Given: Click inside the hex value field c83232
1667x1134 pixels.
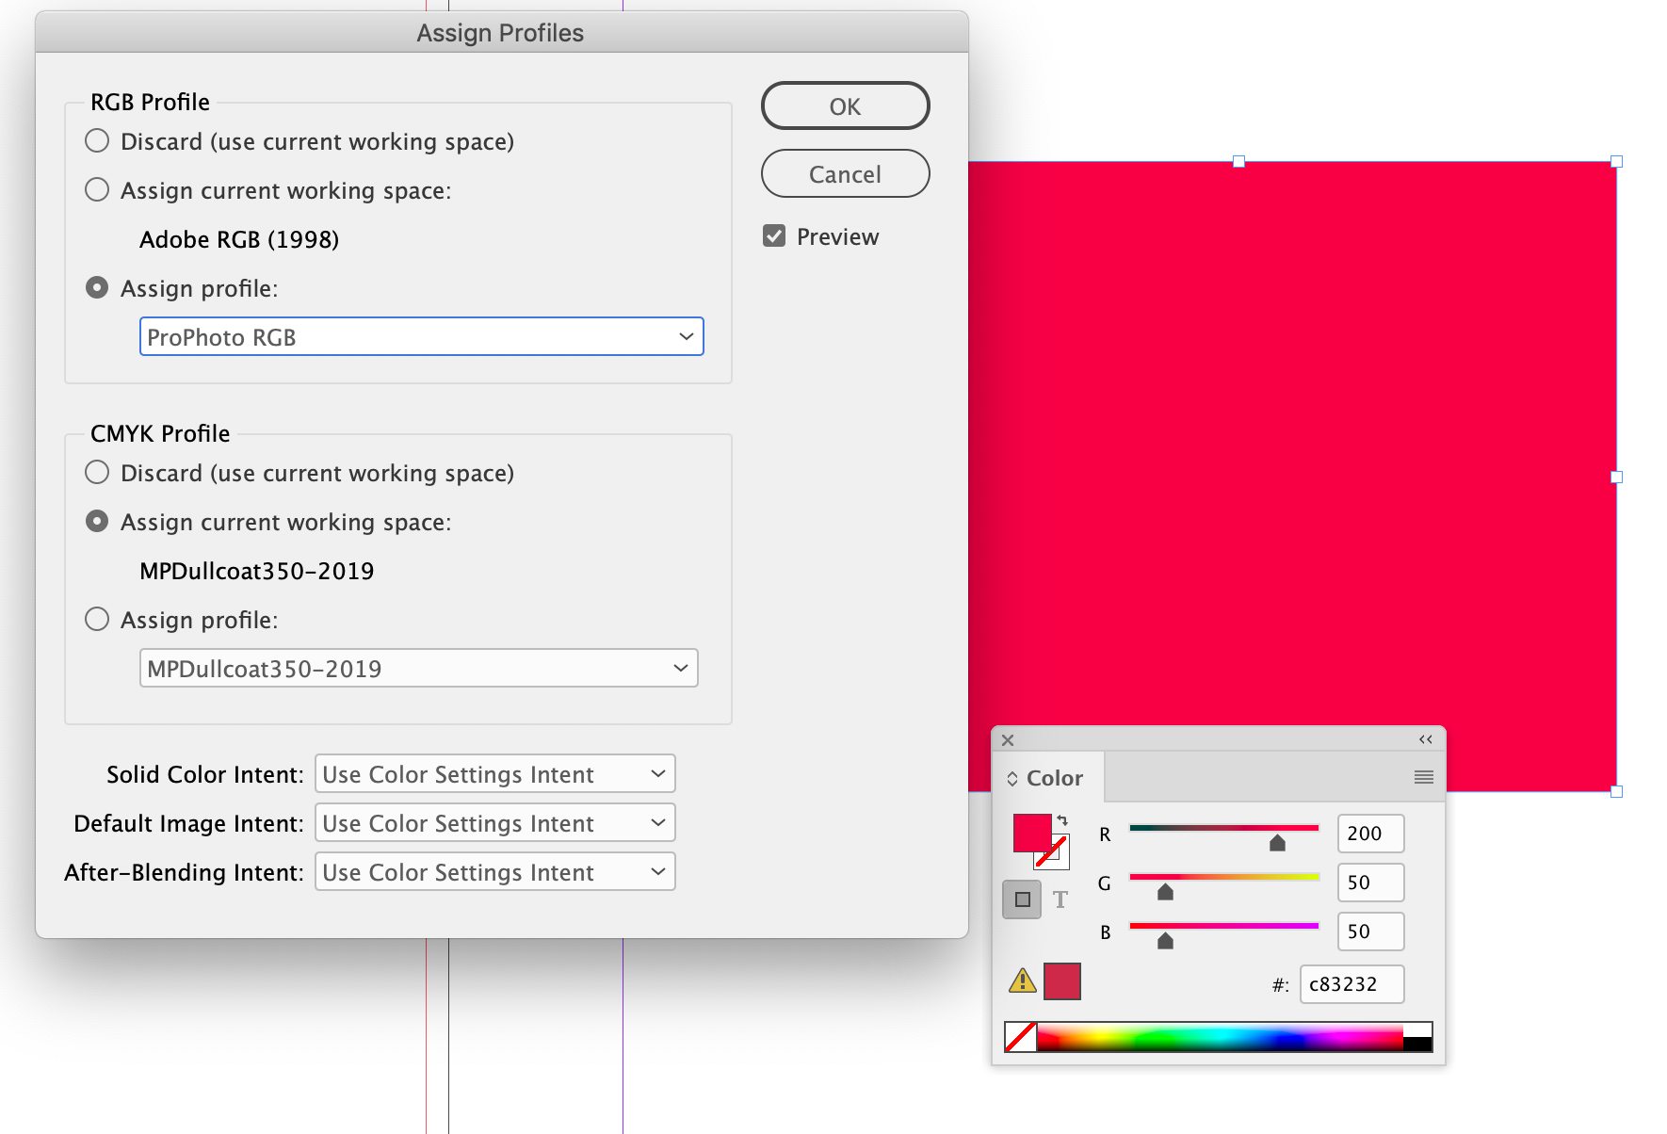Looking at the screenshot, I should pos(1351,983).
